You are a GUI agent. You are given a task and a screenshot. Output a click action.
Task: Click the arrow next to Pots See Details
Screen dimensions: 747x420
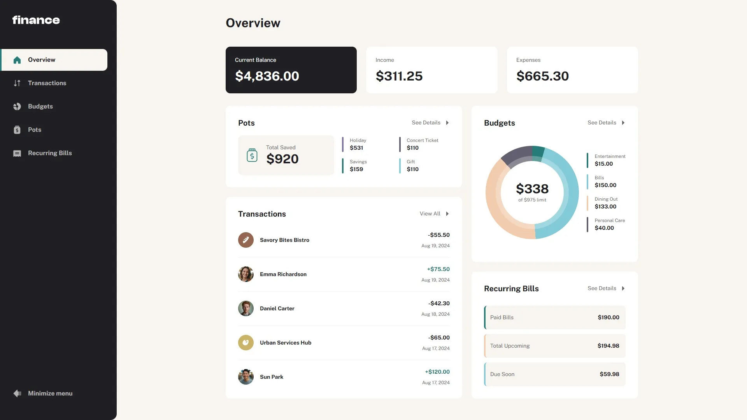point(447,123)
